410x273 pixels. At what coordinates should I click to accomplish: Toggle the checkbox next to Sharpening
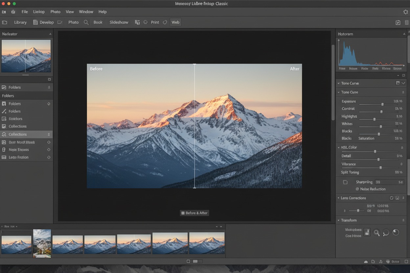pyautogui.click(x=345, y=182)
